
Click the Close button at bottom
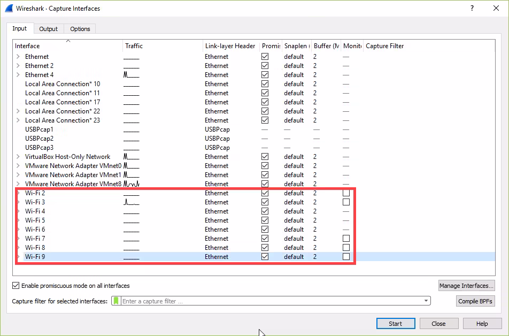tap(439, 324)
